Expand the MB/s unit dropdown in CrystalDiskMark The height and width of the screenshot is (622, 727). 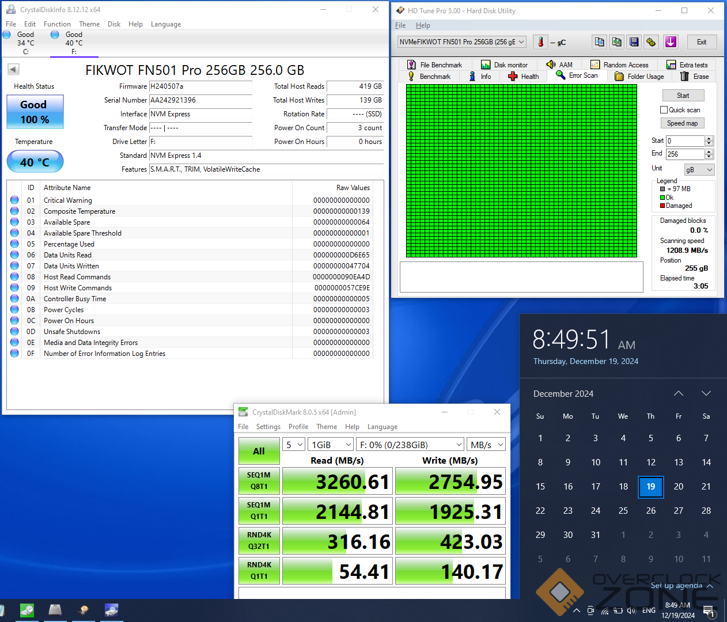[487, 445]
